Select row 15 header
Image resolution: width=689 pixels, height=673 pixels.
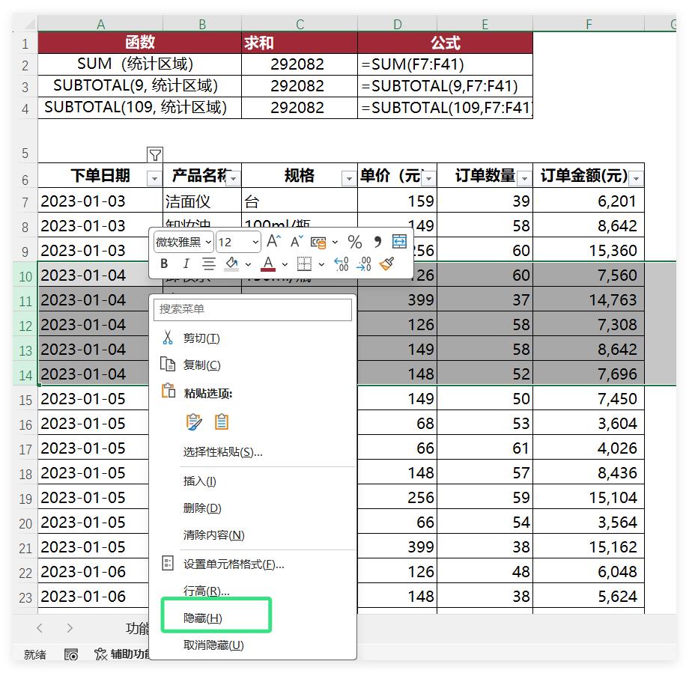[x=25, y=399]
